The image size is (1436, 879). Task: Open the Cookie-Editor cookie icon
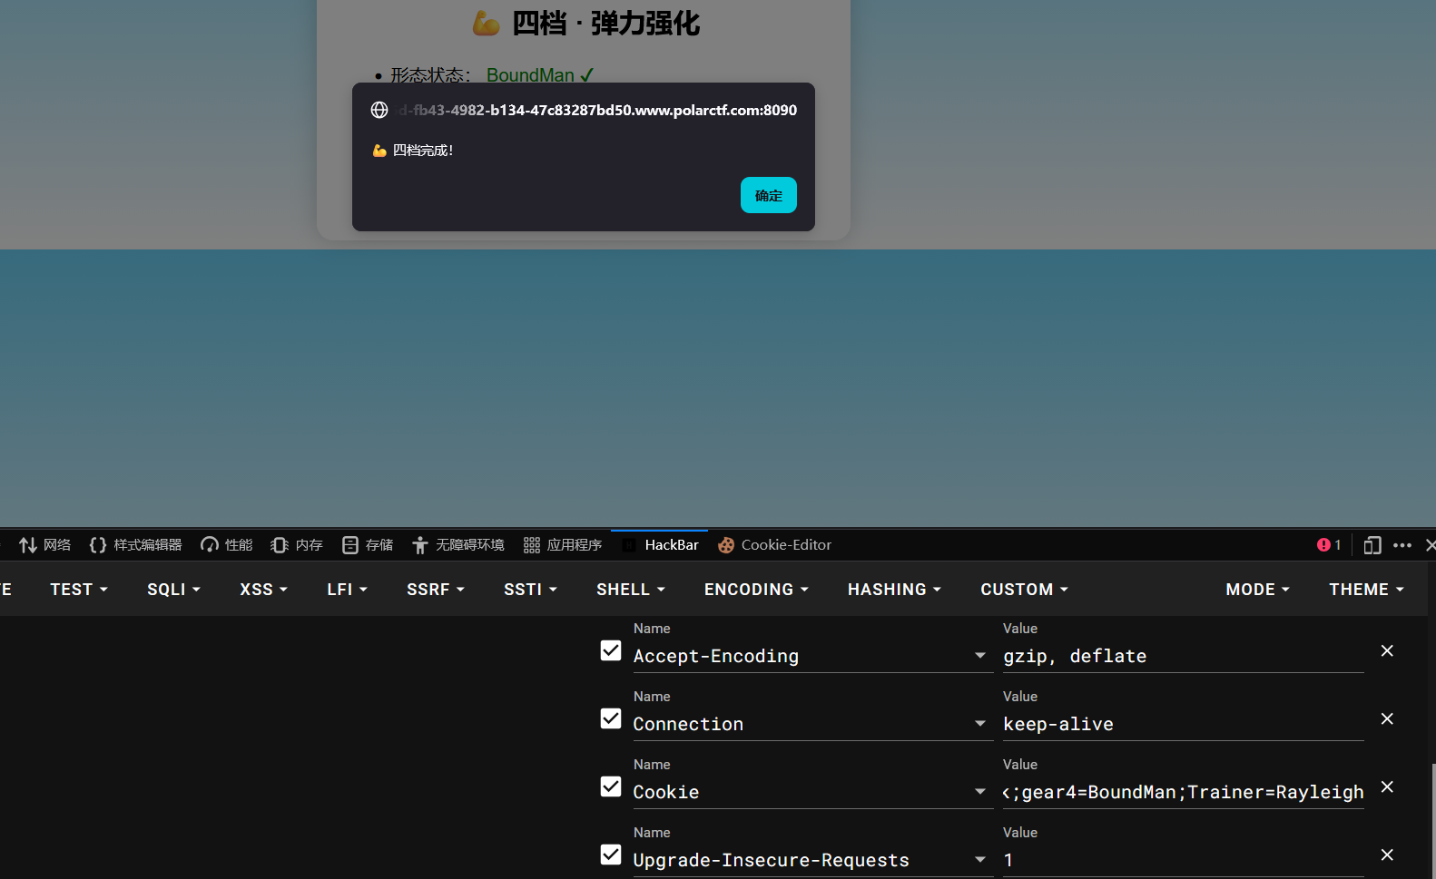pos(726,545)
